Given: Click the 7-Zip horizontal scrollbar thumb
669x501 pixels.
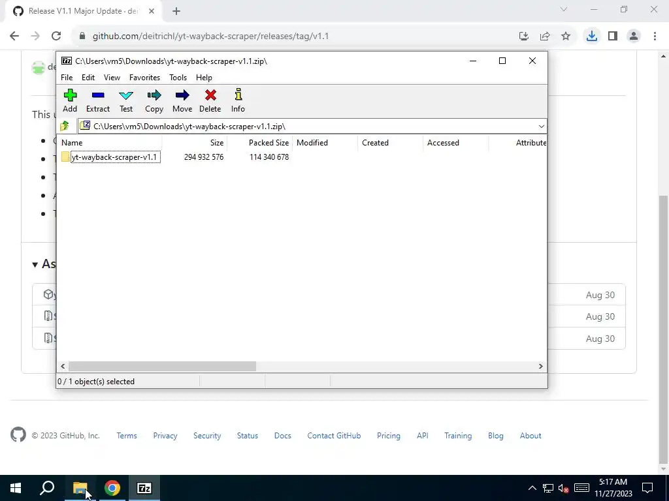Looking at the screenshot, I should [x=162, y=366].
